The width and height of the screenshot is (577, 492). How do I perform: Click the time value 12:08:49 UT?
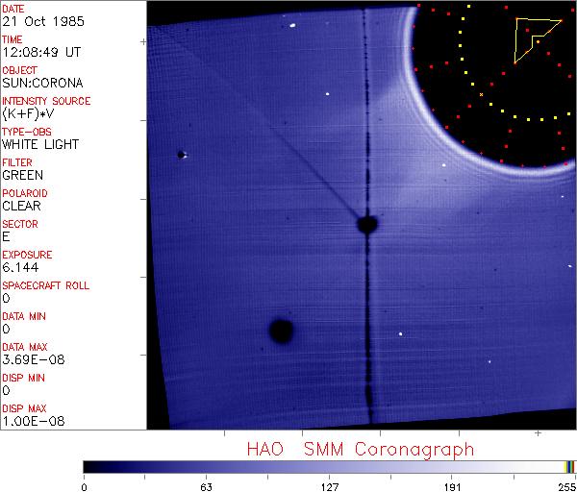pos(40,52)
